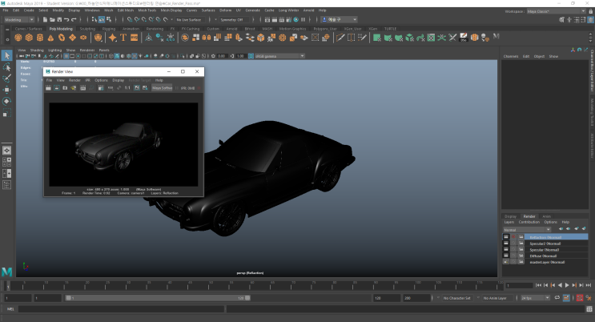Click the polygon sphere shelf icon
This screenshot has height=322, width=595.
(18, 38)
